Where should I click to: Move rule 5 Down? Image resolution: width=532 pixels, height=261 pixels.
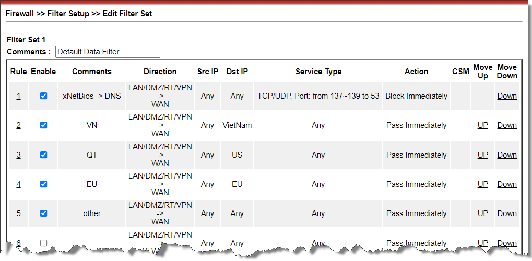(506, 213)
